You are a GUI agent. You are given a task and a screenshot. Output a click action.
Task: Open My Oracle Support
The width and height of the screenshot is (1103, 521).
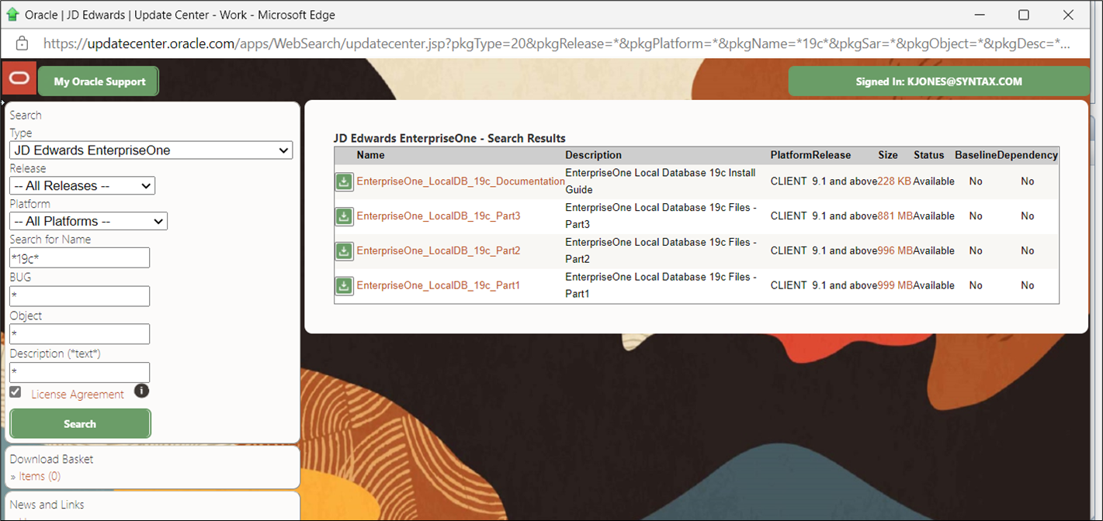99,81
